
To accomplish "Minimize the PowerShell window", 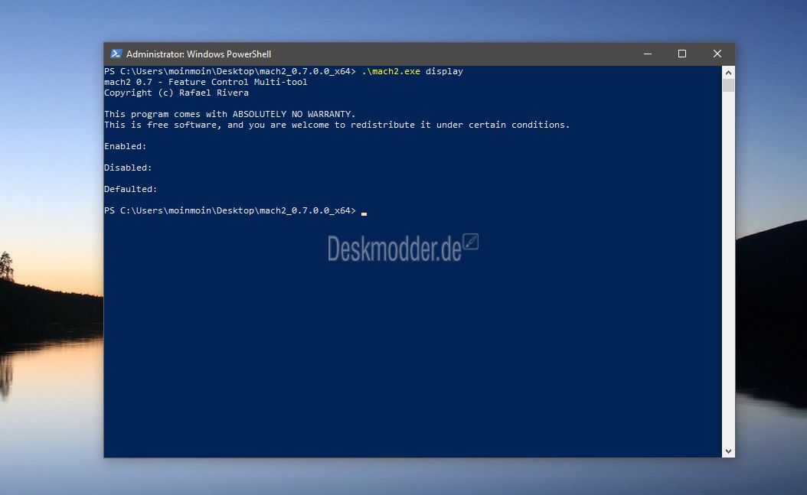I will pyautogui.click(x=648, y=54).
